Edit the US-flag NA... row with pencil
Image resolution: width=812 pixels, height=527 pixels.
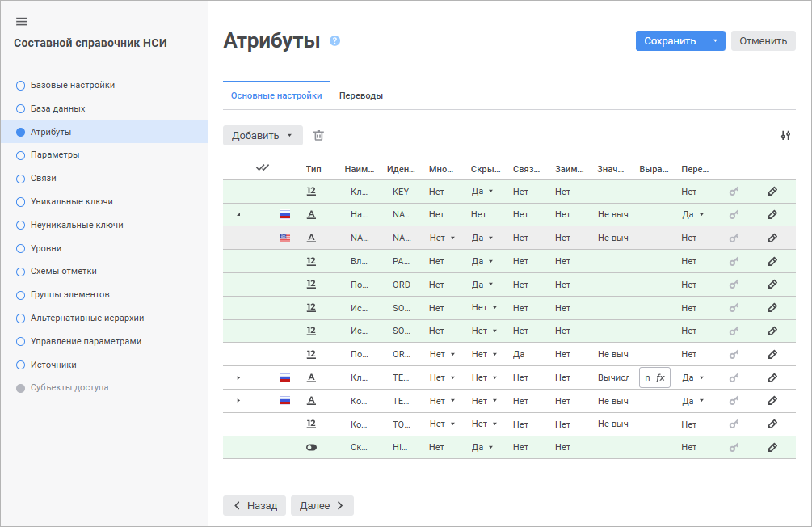[x=772, y=238]
